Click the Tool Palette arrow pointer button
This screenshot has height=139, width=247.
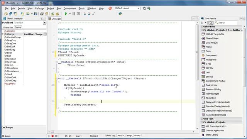point(211,23)
